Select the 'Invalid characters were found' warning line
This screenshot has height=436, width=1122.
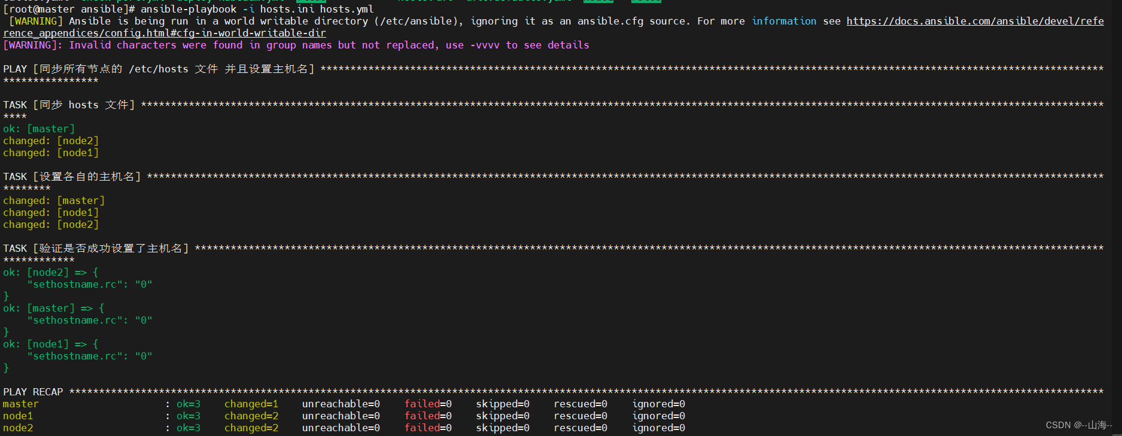[x=296, y=45]
